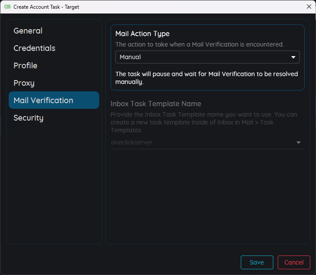Click the window title text in title bar
The width and height of the screenshot is (316, 275).
[46, 7]
